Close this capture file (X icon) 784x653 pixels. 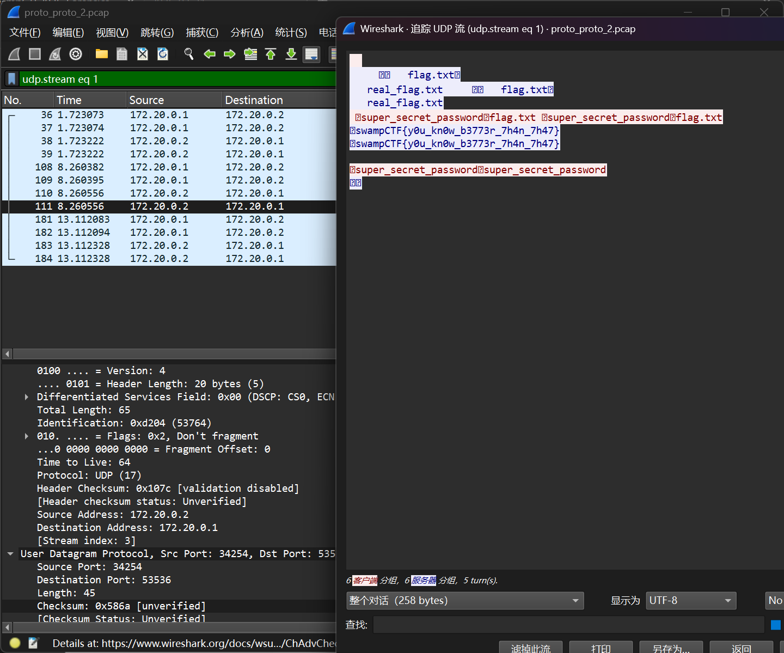pyautogui.click(x=143, y=54)
